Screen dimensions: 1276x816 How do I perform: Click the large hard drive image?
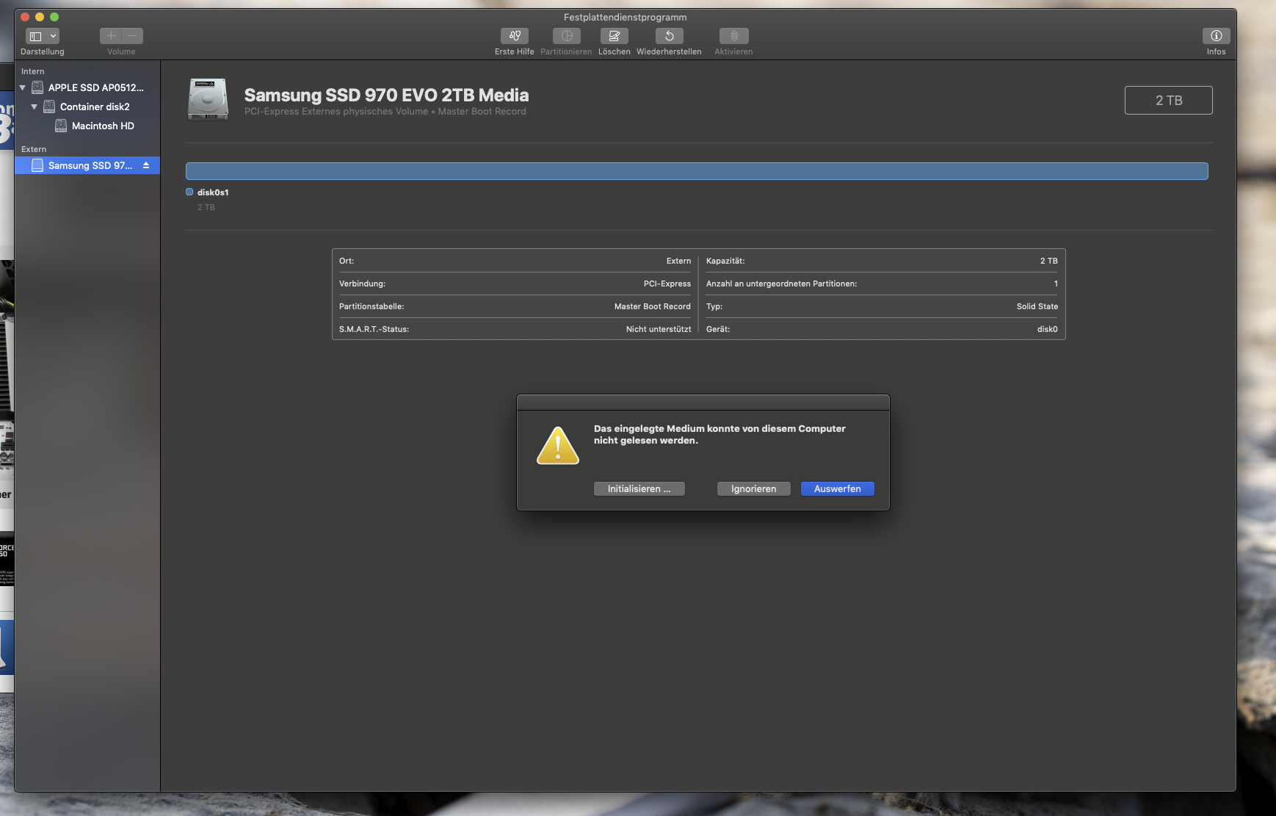(x=208, y=100)
